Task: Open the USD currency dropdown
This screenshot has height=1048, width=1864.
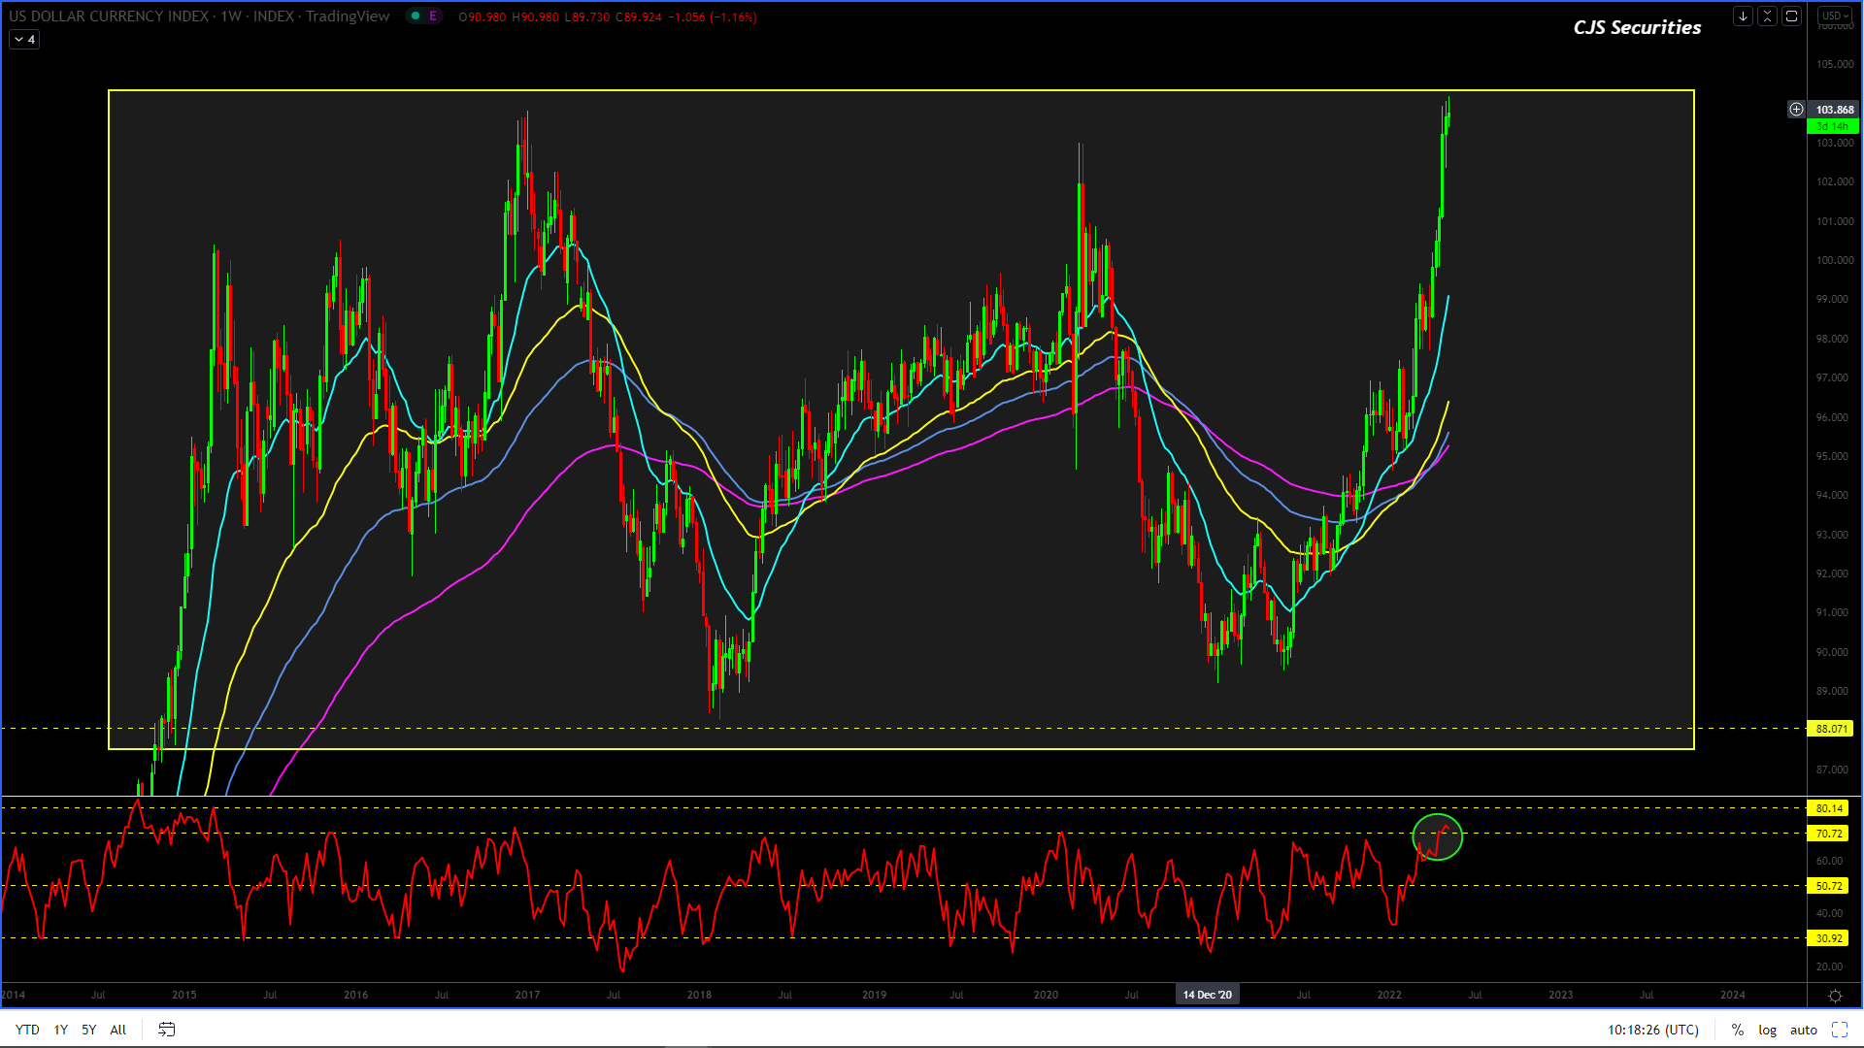Action: (x=1835, y=16)
